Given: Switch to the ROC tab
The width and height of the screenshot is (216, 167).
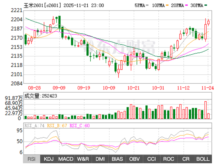Looking at the screenshot, I should pos(169,159).
